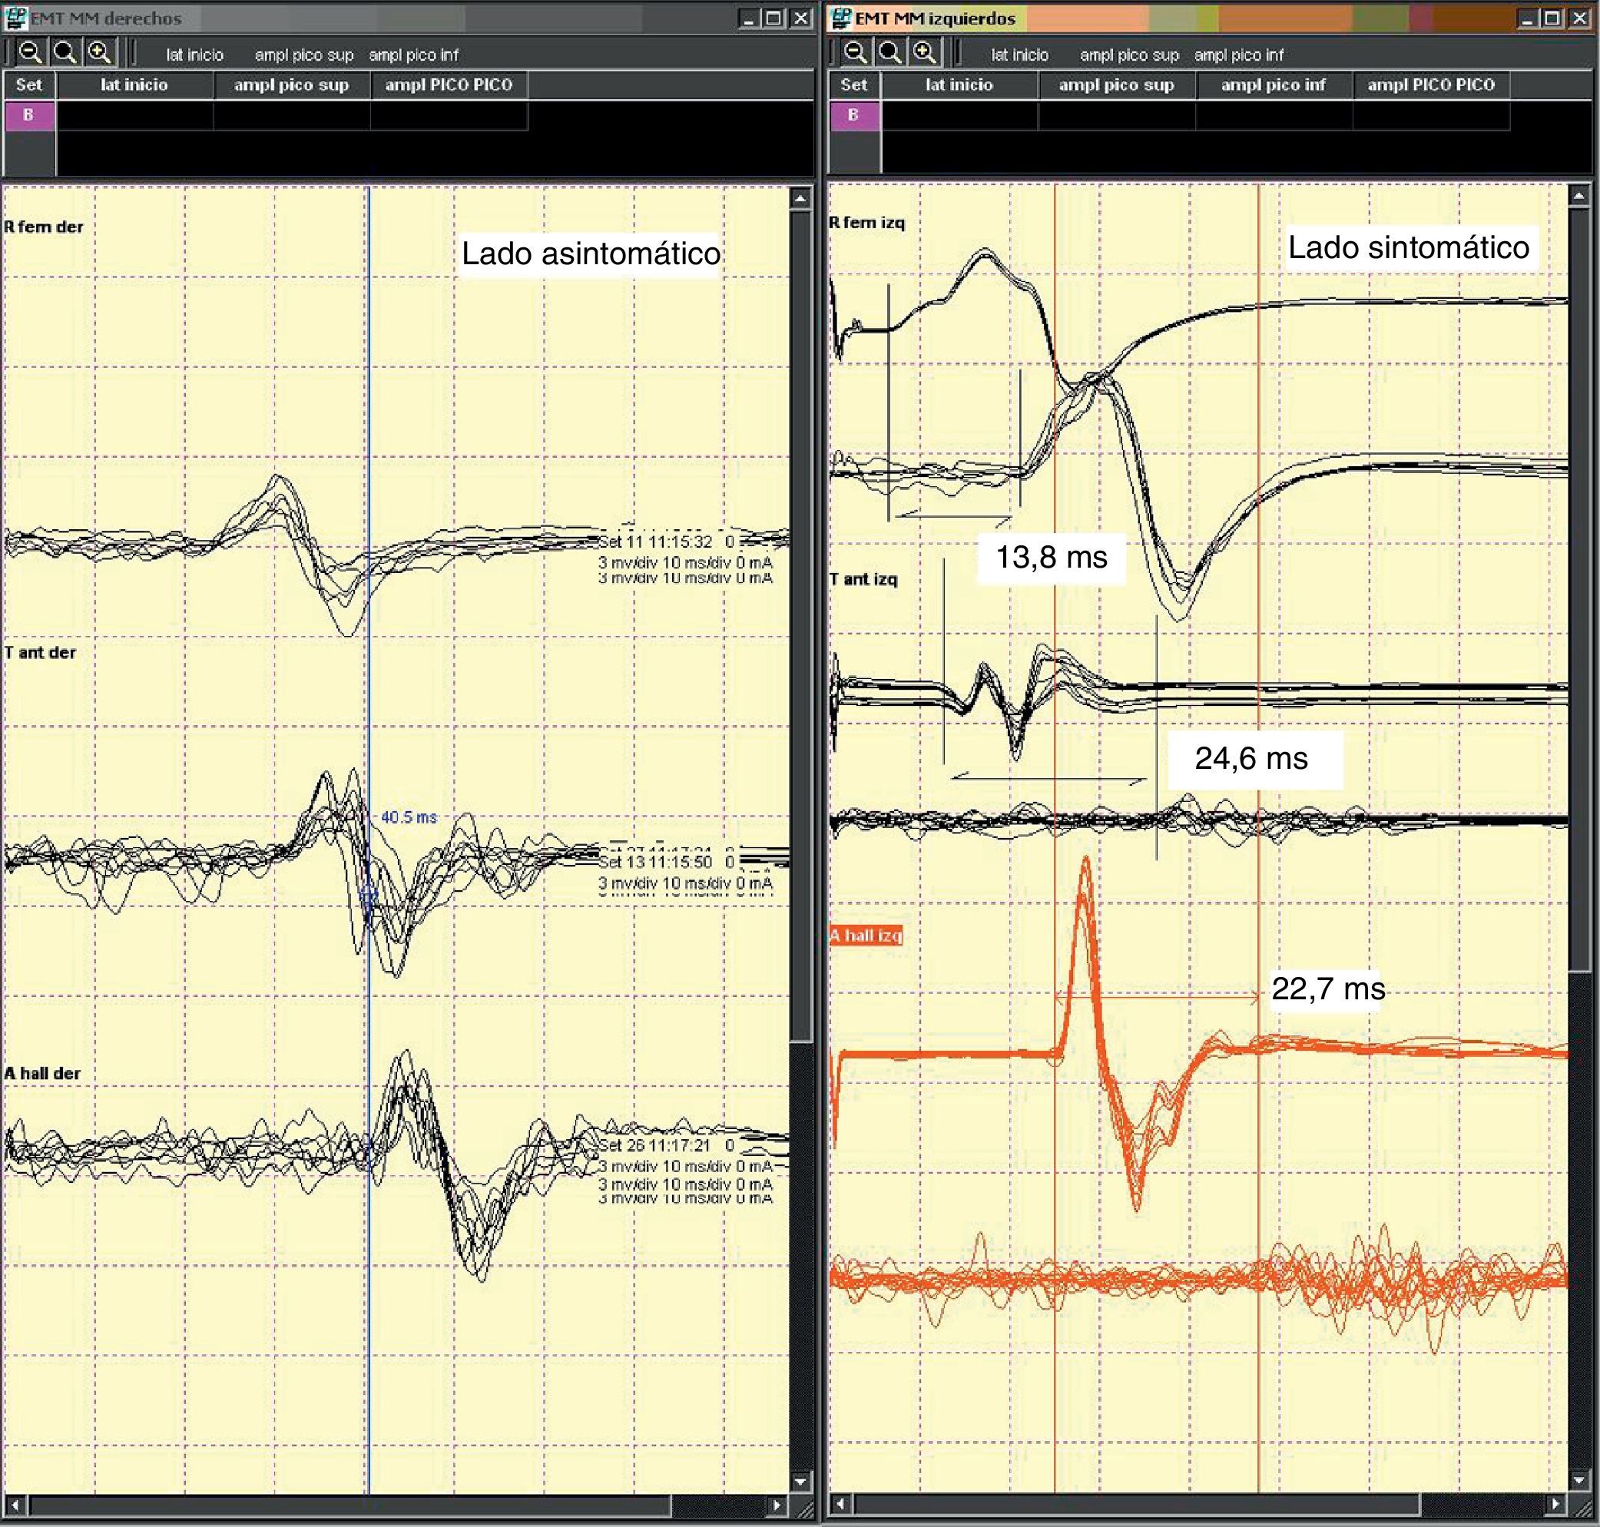Viewport: 1600px width, 1527px height.
Task: Select 'lat inicio' toolbar item in derechos window
Action: pos(194,55)
